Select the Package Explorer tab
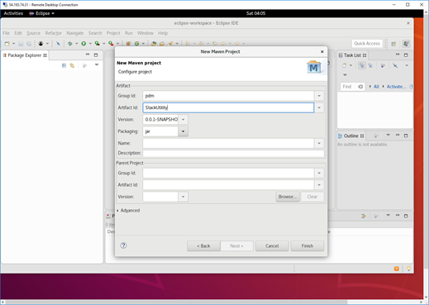The height and width of the screenshot is (305, 429). click(25, 55)
